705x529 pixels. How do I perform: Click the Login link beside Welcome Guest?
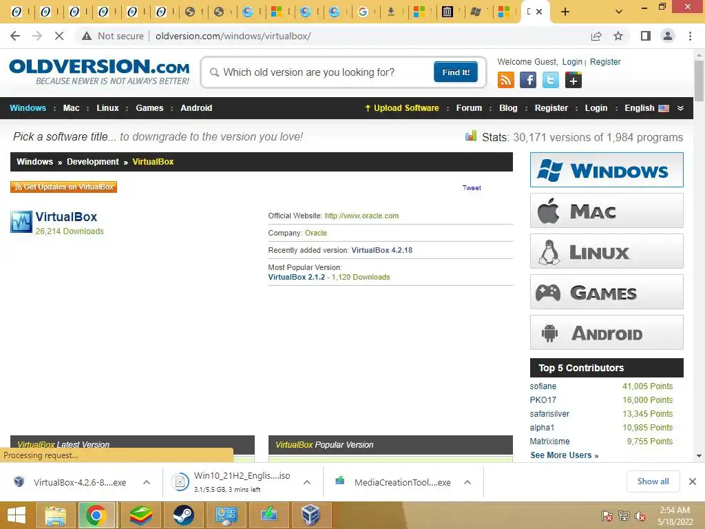coord(572,61)
